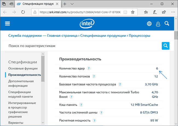Sidebar scrollbar up arrow
178x126 pixels.
tap(43, 54)
